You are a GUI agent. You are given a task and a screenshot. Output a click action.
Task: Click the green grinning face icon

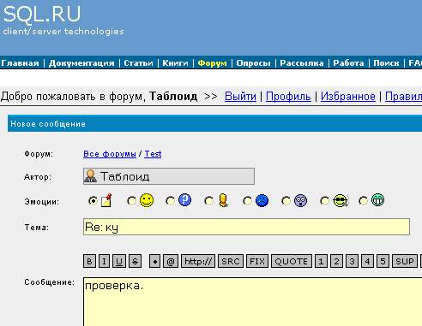pos(378,200)
